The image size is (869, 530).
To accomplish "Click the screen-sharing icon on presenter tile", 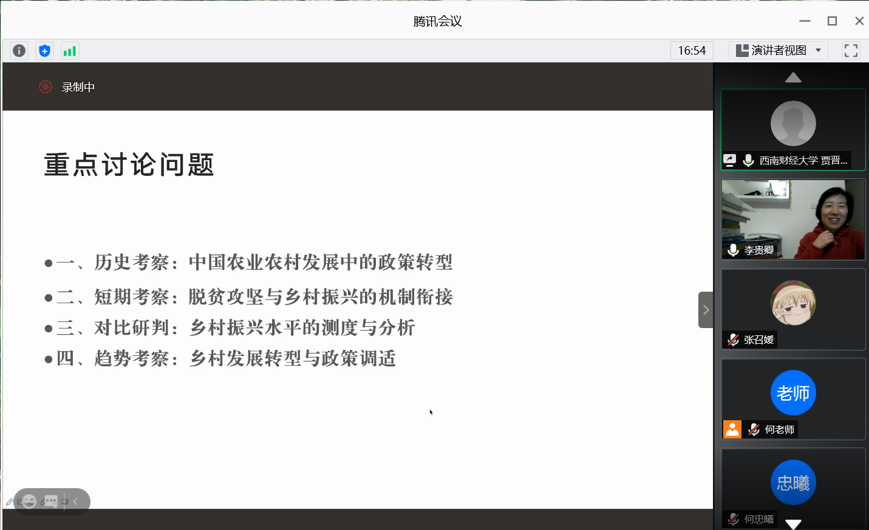I will coord(730,160).
